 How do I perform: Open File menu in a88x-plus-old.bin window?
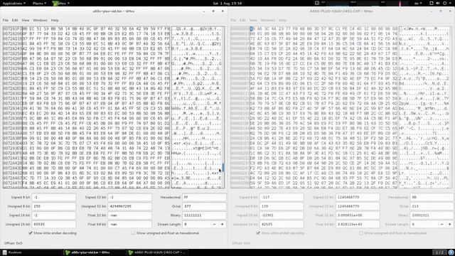pos(5,21)
